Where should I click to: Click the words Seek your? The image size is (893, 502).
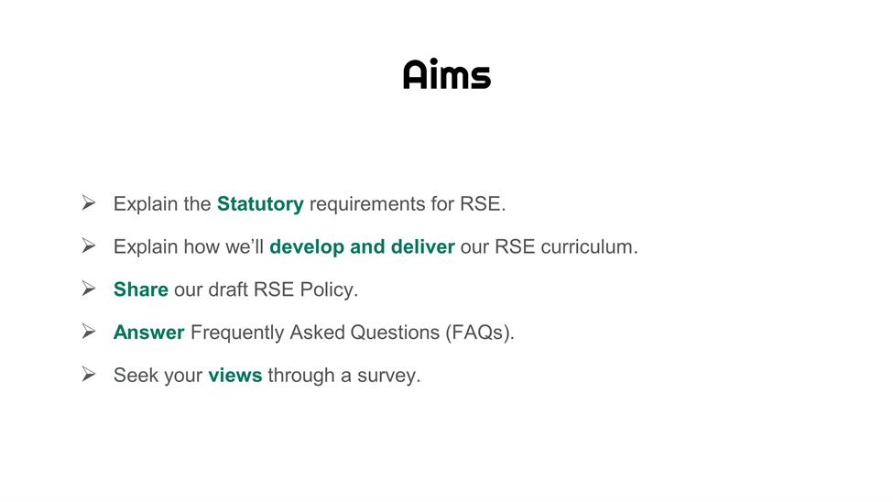158,376
